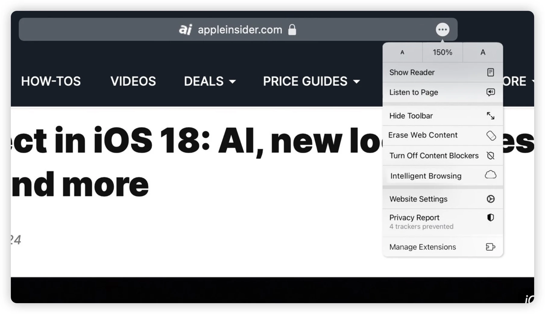Open the Show Reader icon
The height and width of the screenshot is (314, 545).
(491, 72)
